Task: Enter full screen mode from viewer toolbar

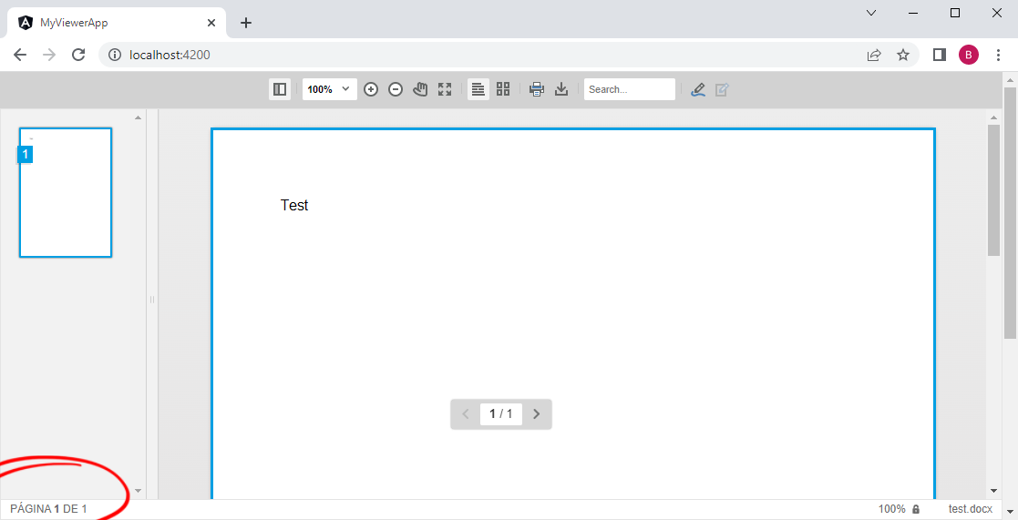Action: [445, 89]
